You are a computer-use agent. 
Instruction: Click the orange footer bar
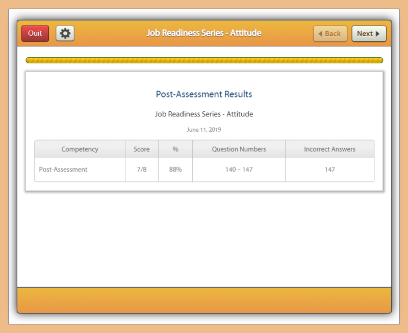(204, 300)
